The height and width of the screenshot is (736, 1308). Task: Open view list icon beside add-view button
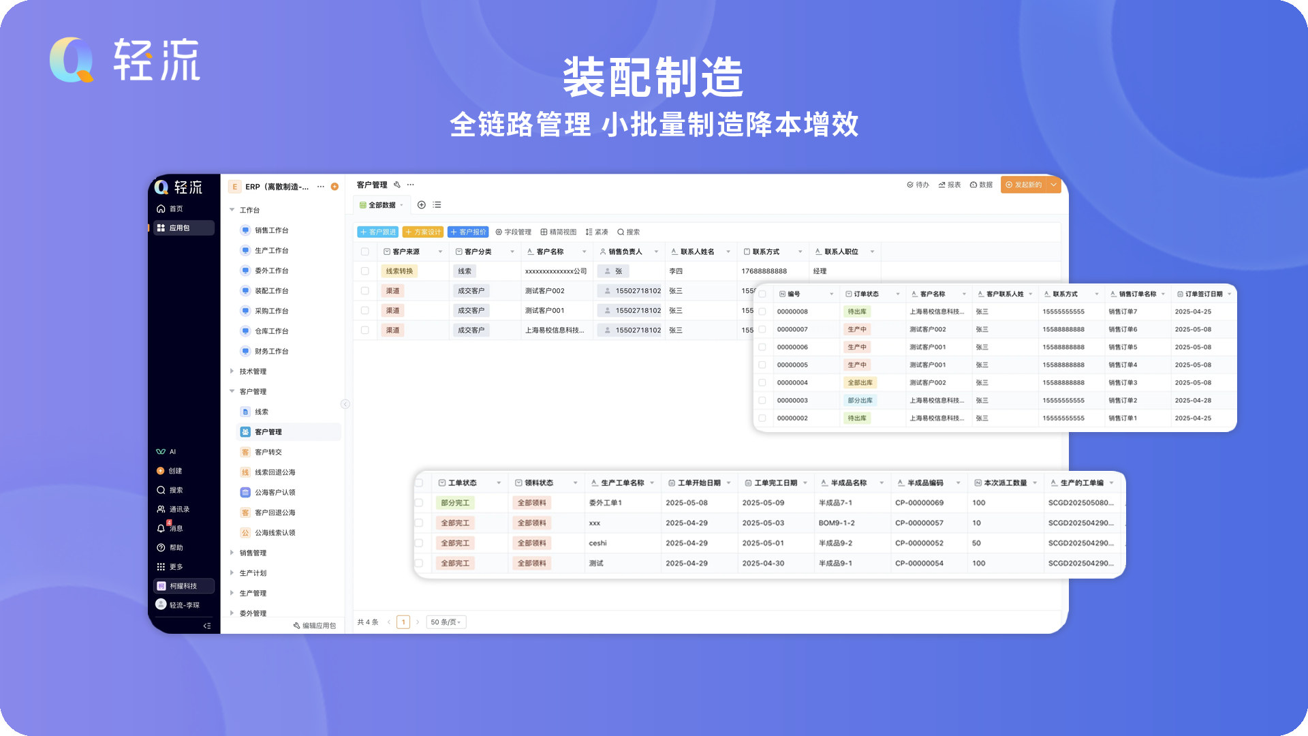click(x=437, y=204)
